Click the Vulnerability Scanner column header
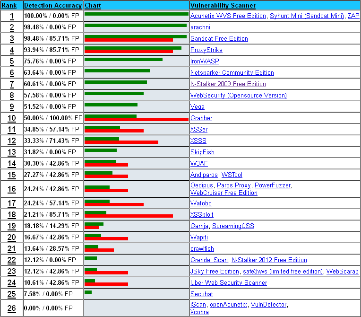361x317 pixels. pos(223,5)
